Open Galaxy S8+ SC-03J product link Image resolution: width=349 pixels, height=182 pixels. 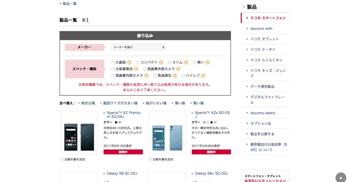click(211, 173)
